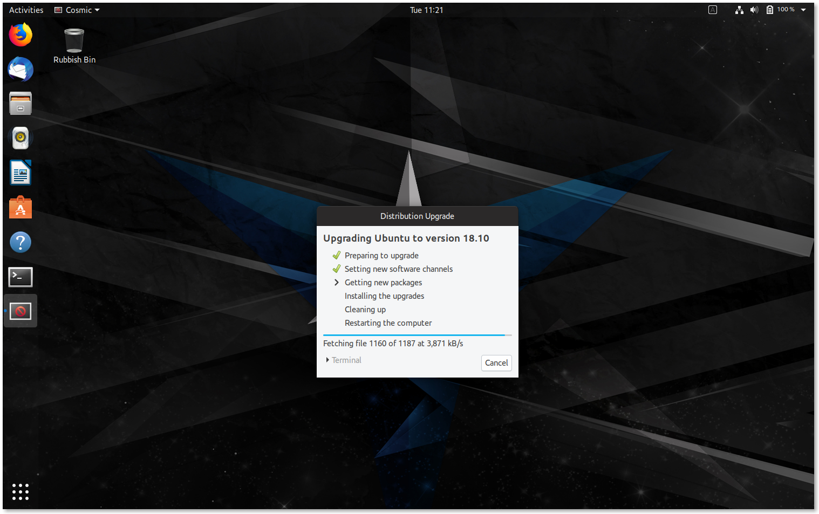Click the Preparing to upgrade checkmark
The image size is (819, 514).
click(x=337, y=255)
